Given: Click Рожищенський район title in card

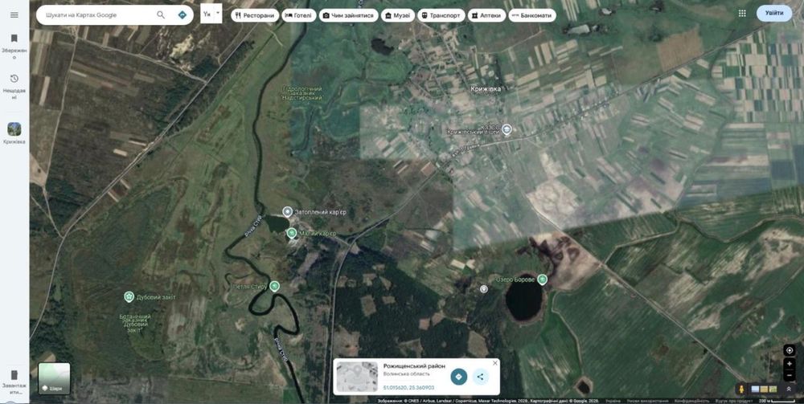Looking at the screenshot, I should tap(414, 365).
